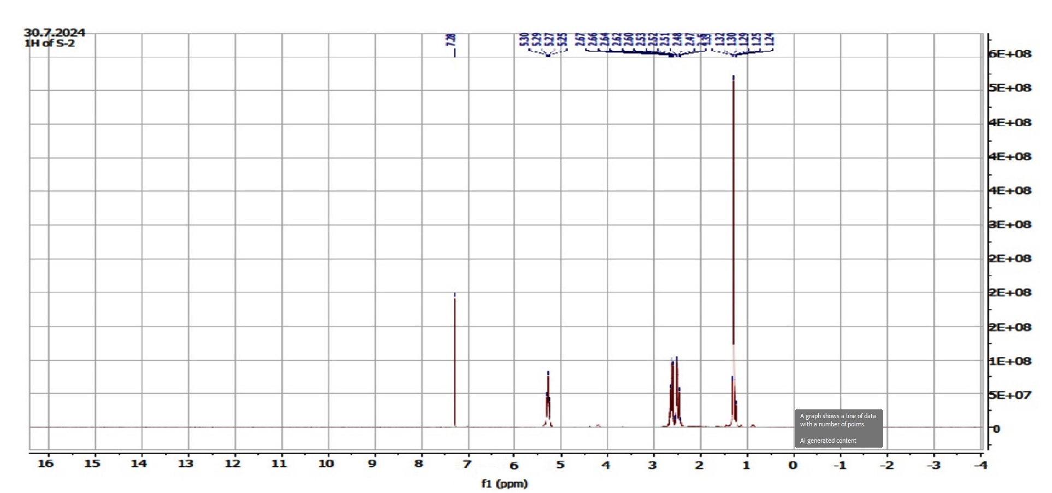
Task: Click the -4 ppm tick label
Action: point(981,465)
